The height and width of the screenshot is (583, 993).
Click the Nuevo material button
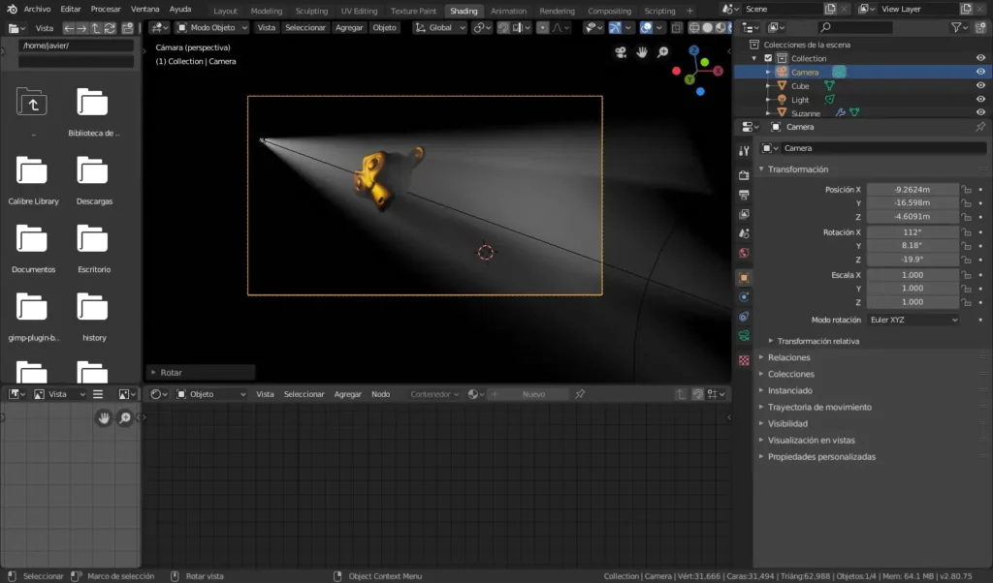point(533,394)
